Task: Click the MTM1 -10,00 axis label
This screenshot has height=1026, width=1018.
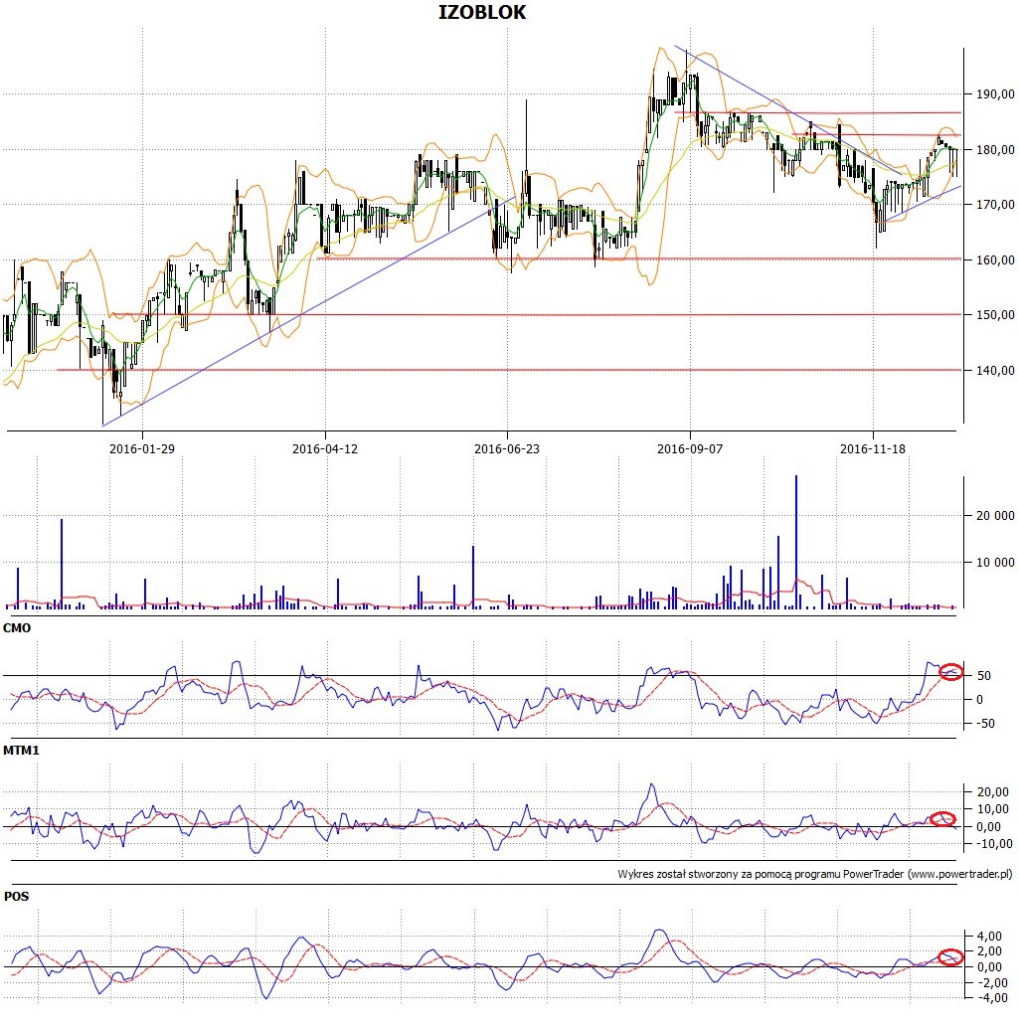Action: [x=992, y=844]
